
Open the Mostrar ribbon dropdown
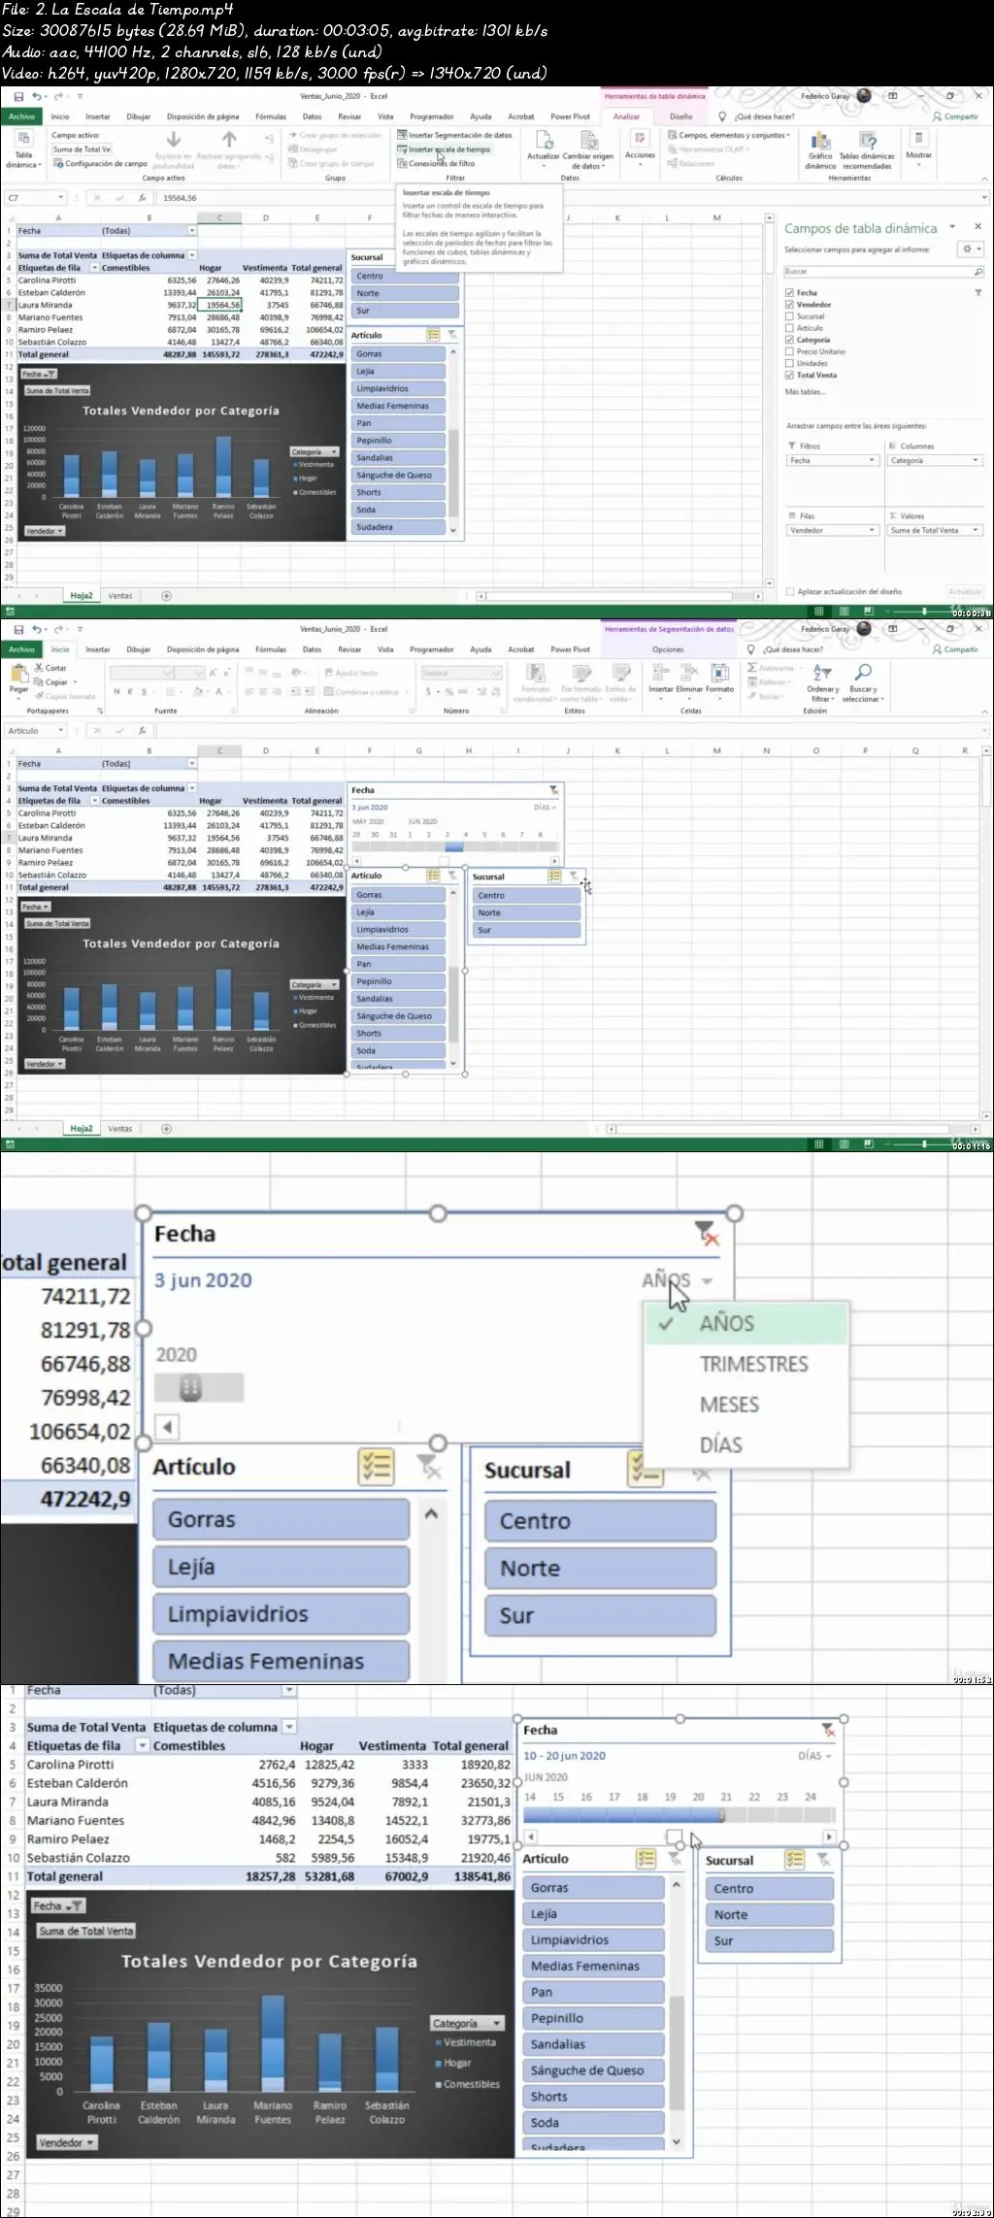(x=918, y=148)
